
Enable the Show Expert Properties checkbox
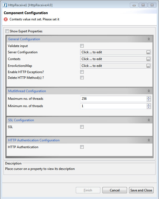coord(7,31)
